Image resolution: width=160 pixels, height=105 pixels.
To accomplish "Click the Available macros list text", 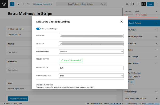I will tap(44, 85).
